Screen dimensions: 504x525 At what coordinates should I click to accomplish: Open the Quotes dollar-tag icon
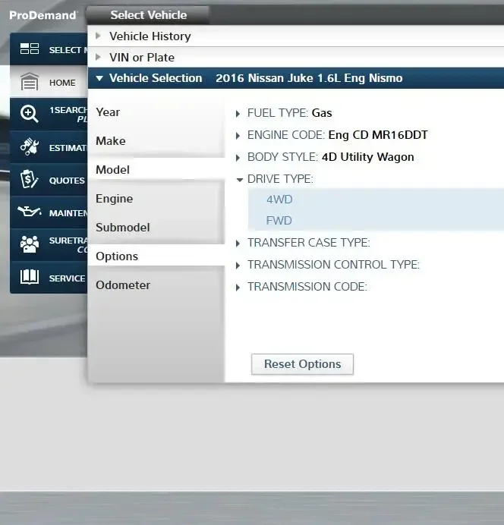(29, 179)
